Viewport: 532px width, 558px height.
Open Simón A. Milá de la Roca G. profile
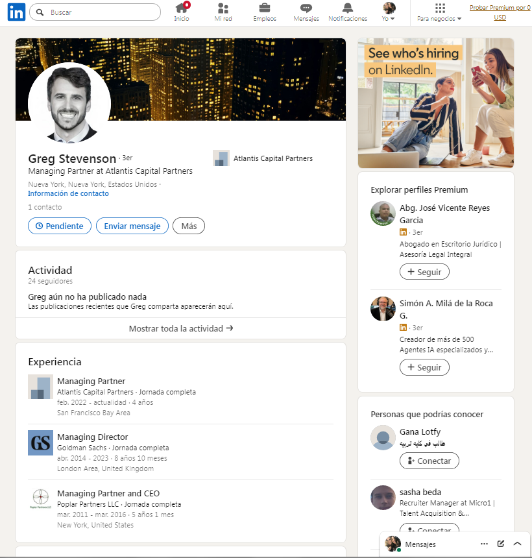(x=446, y=309)
